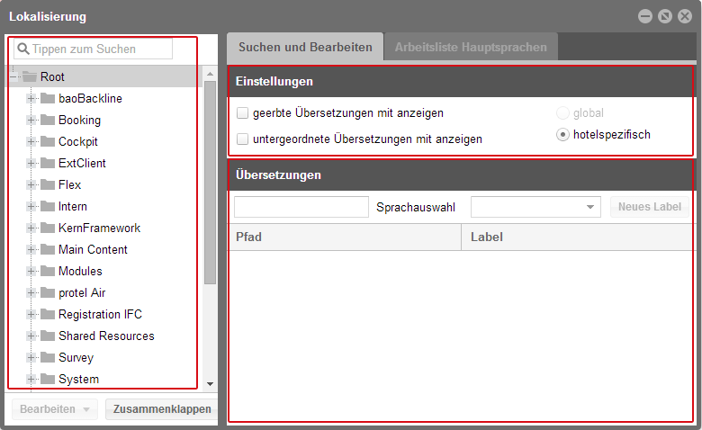
Task: Click the Neues Label button
Action: pyautogui.click(x=650, y=207)
